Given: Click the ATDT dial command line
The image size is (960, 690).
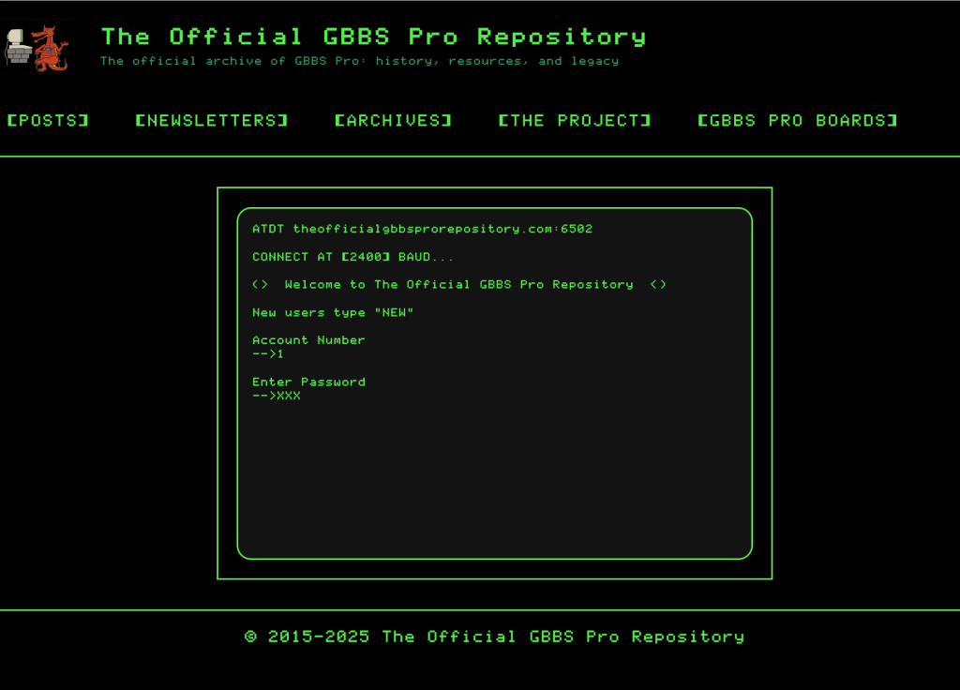Looking at the screenshot, I should coord(424,228).
